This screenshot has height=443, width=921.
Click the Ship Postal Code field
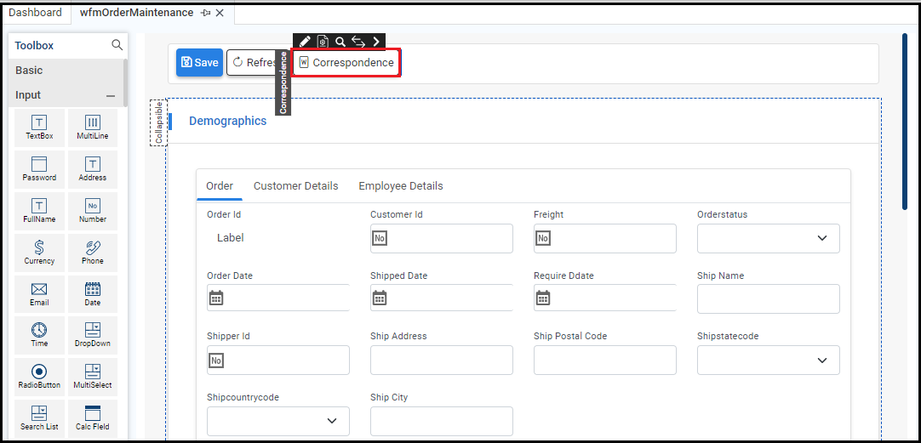point(605,361)
